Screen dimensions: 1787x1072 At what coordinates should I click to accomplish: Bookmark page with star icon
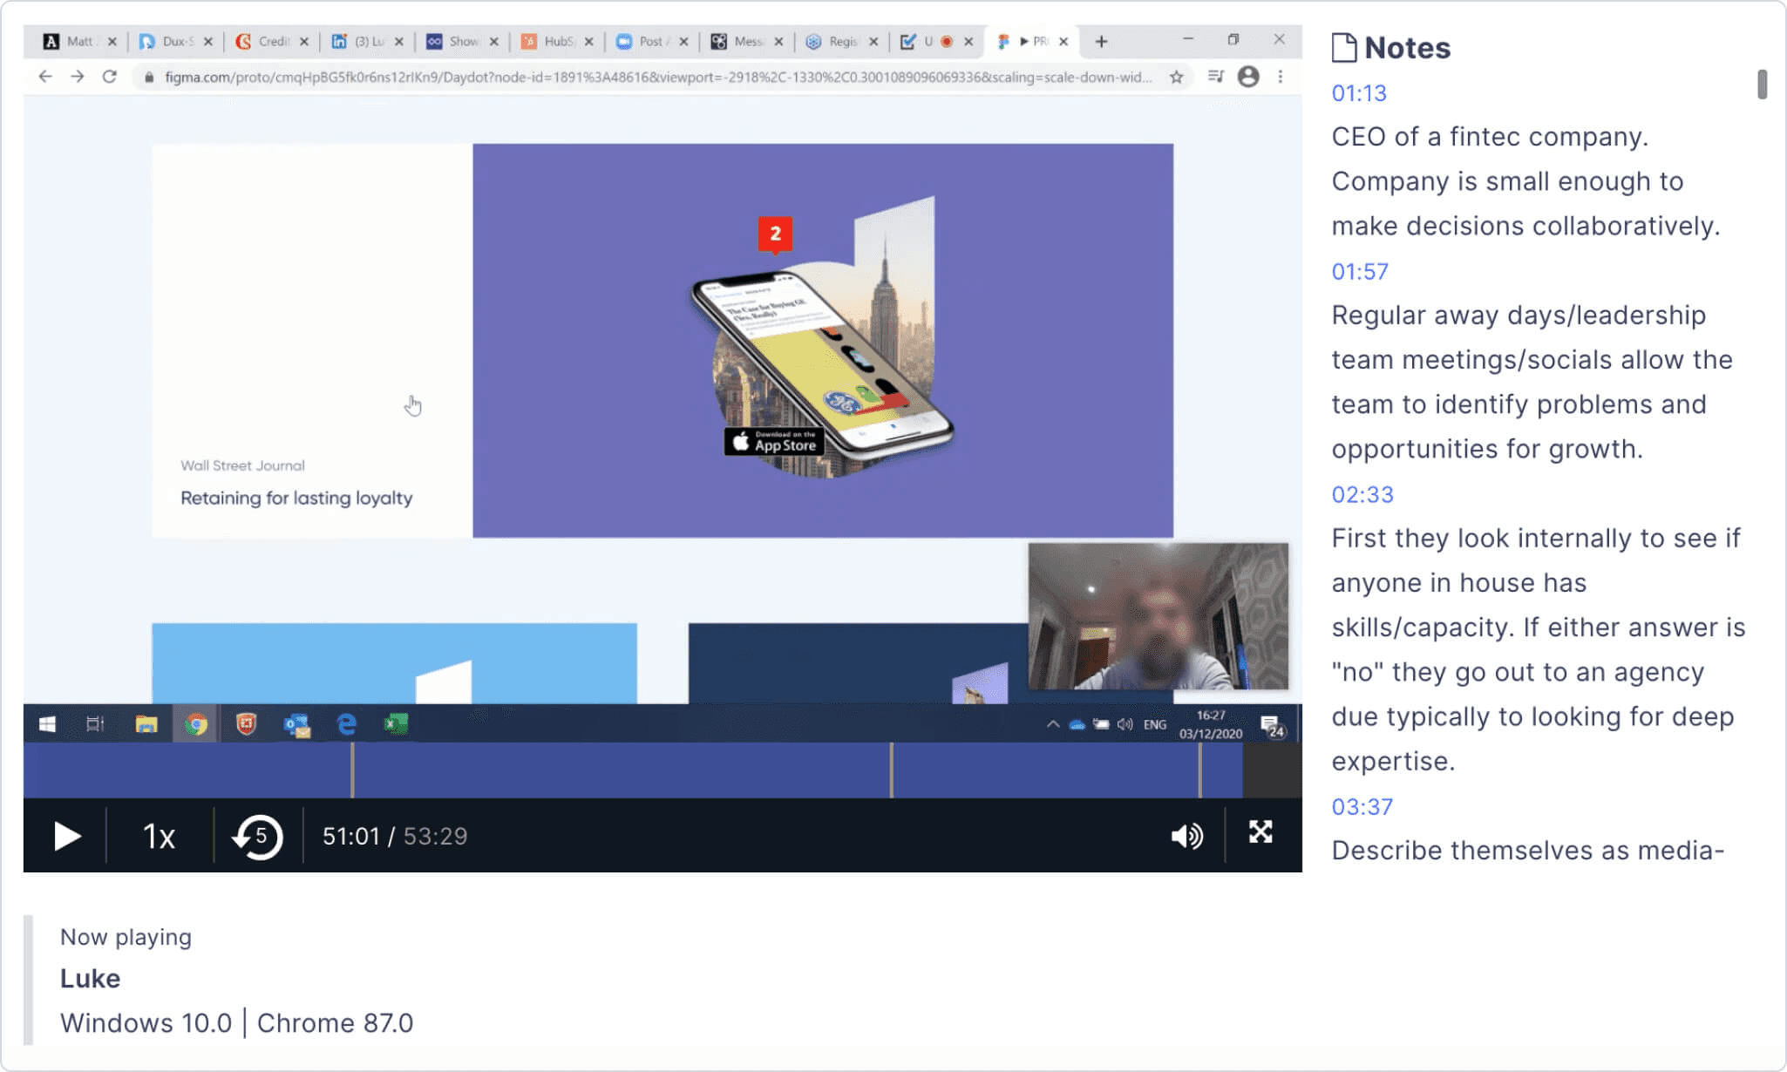(1176, 77)
